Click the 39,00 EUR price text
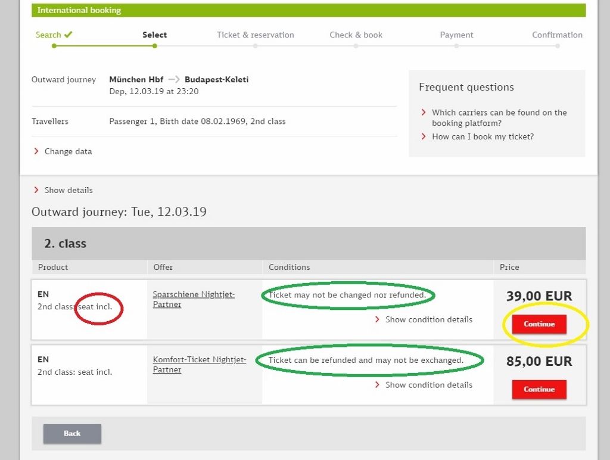 click(539, 296)
